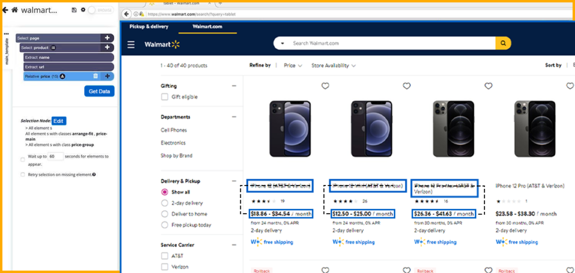Open the Shop by Brand link
The image size is (575, 273).
pyautogui.click(x=176, y=155)
